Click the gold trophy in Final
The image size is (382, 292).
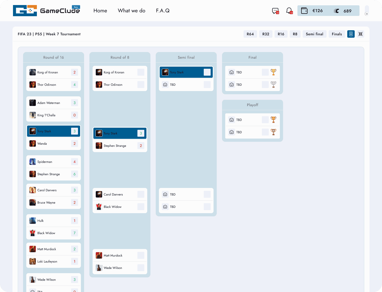(274, 72)
